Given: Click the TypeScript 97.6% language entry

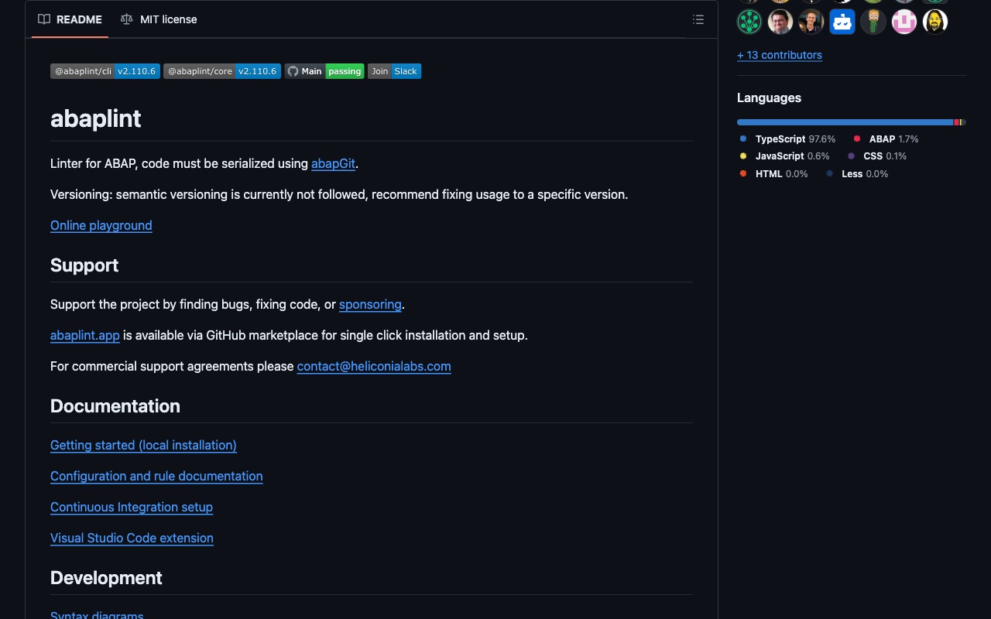Looking at the screenshot, I should pos(787,139).
